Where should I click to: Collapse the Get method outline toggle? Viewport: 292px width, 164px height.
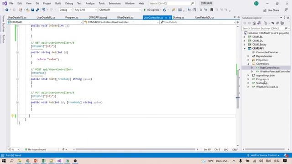point(17,52)
